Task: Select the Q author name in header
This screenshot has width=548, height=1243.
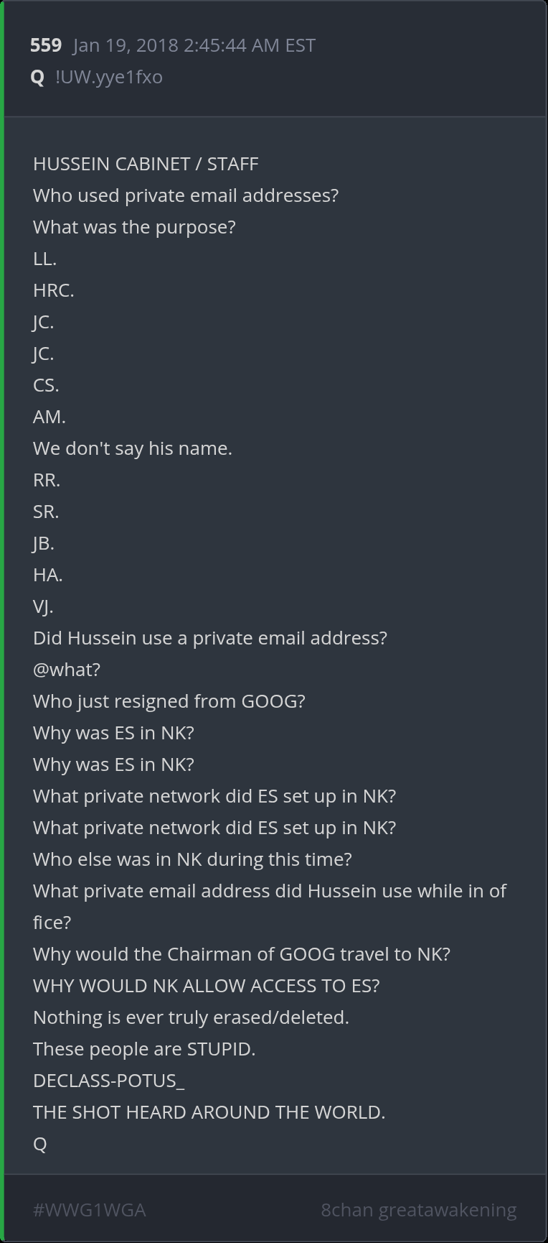Action: (x=38, y=77)
